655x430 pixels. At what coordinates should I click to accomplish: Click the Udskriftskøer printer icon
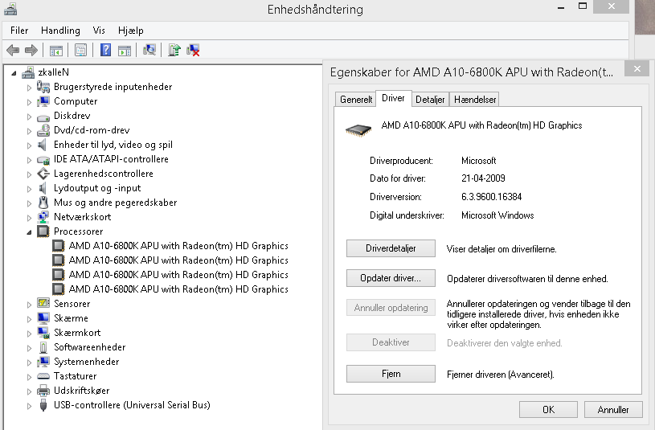click(x=43, y=391)
